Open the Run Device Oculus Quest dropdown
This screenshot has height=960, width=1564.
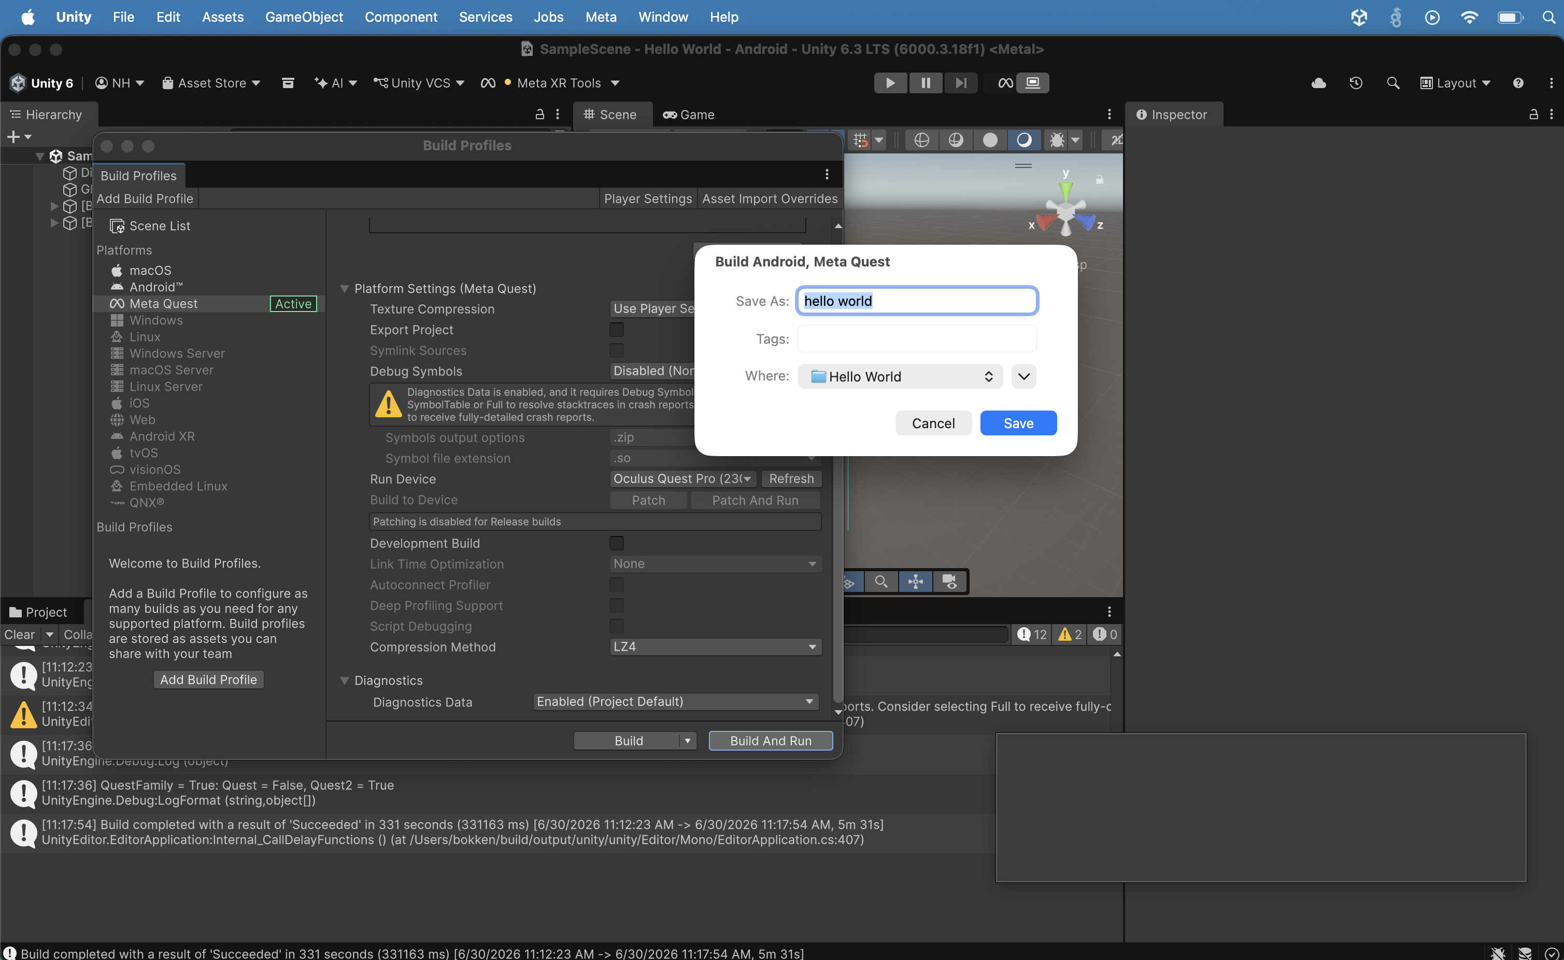click(x=683, y=479)
